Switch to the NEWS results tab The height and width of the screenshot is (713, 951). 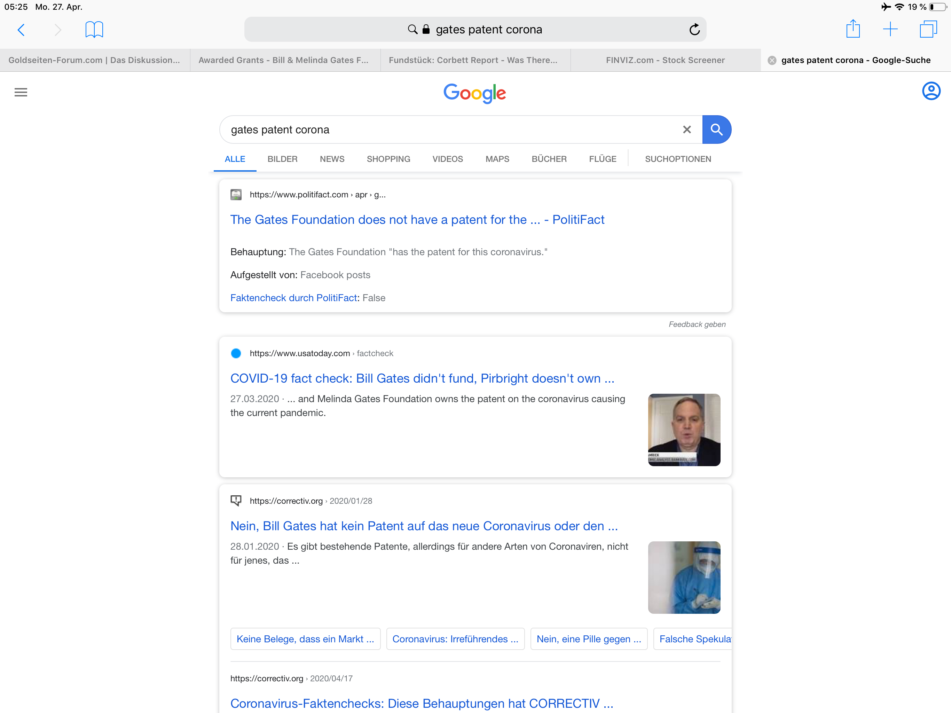click(332, 159)
